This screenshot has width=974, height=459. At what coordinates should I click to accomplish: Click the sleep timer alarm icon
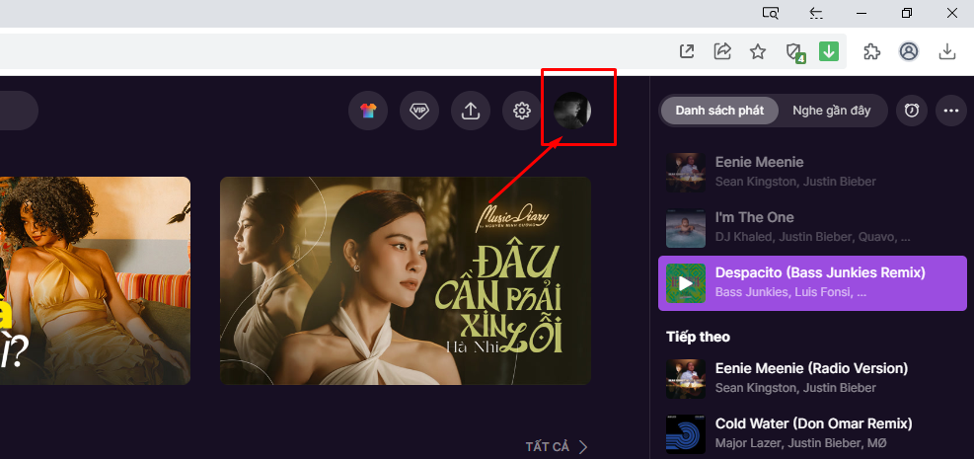(911, 111)
